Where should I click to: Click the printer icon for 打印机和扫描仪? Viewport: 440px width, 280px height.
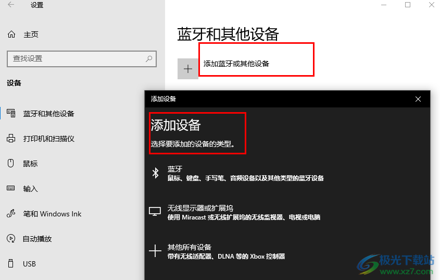(11, 138)
